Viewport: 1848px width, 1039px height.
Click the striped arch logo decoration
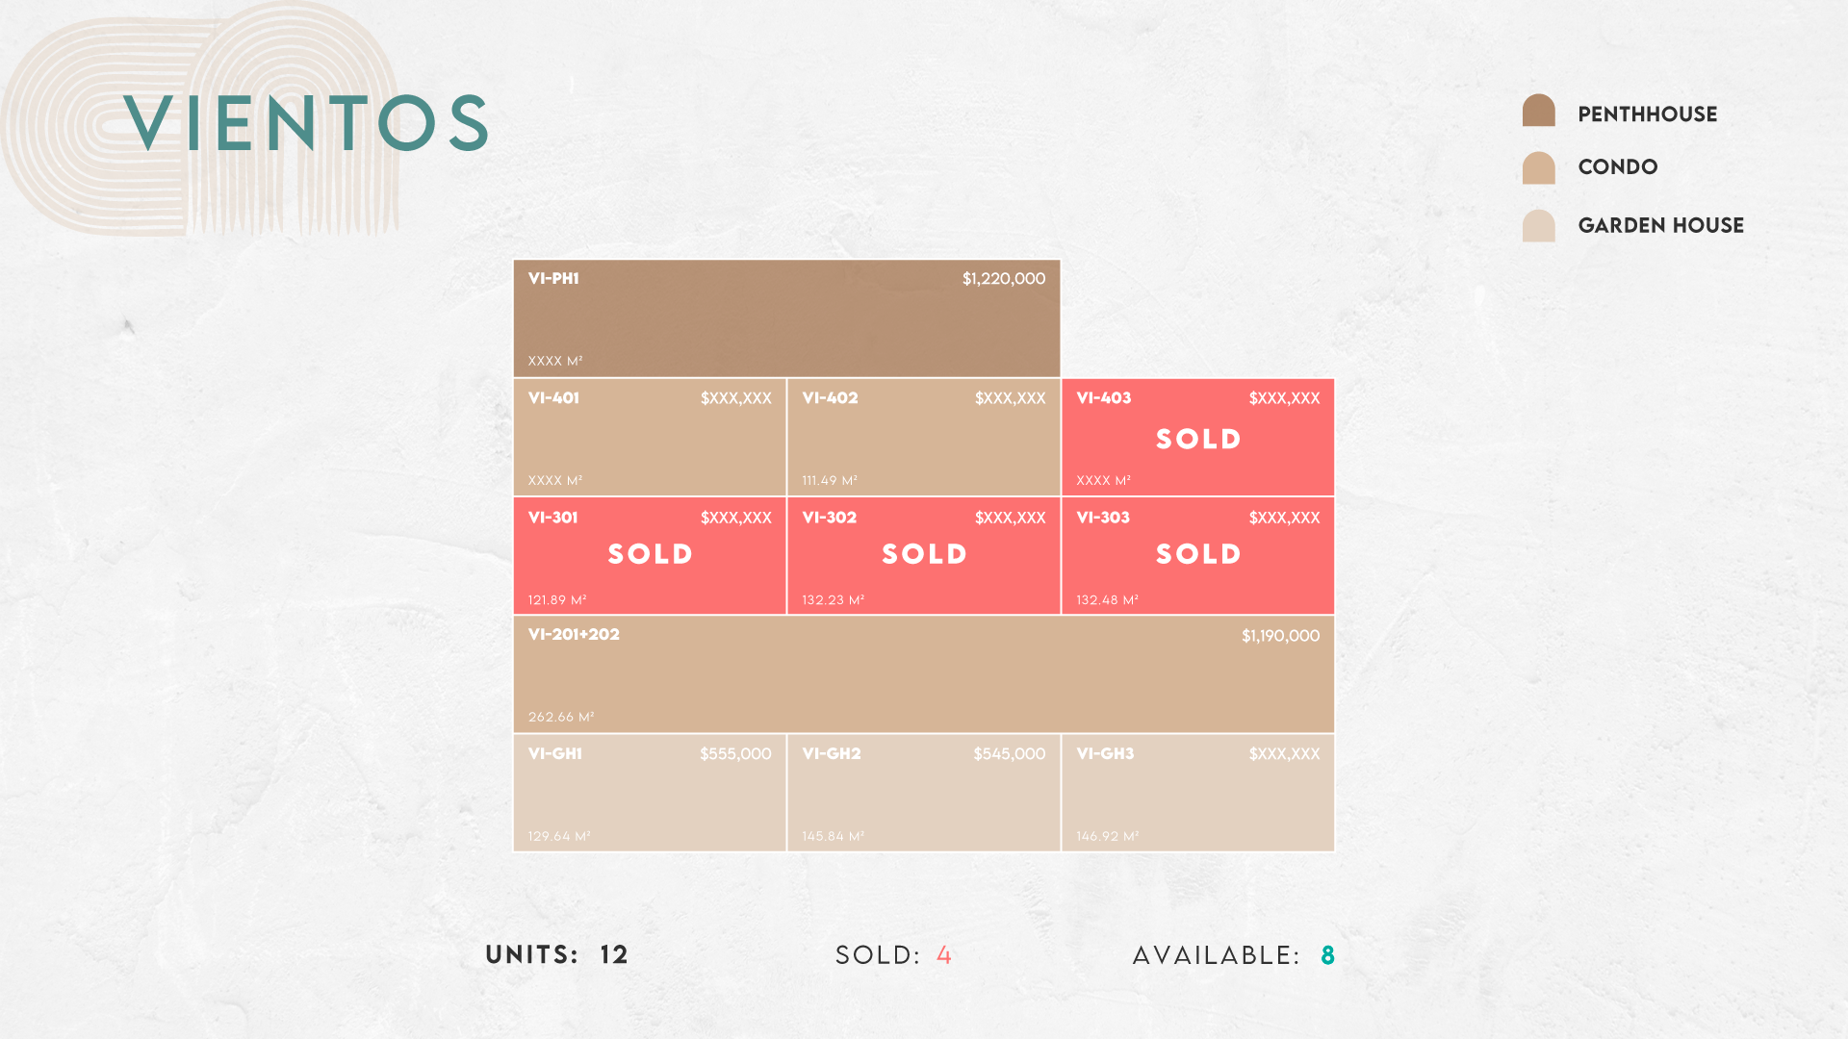pyautogui.click(x=200, y=118)
